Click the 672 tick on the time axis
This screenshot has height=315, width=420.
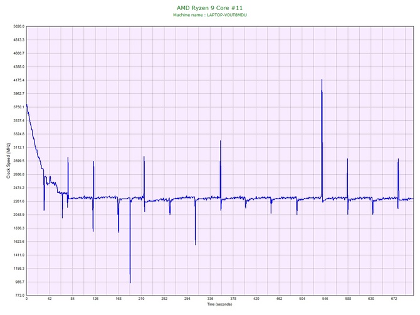(x=394, y=299)
